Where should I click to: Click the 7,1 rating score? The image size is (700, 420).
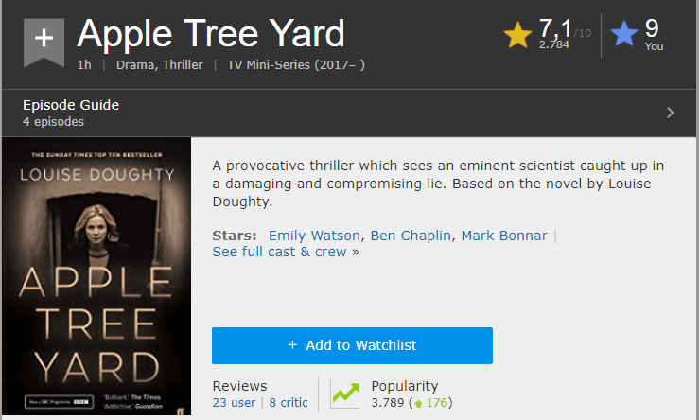[x=555, y=28]
